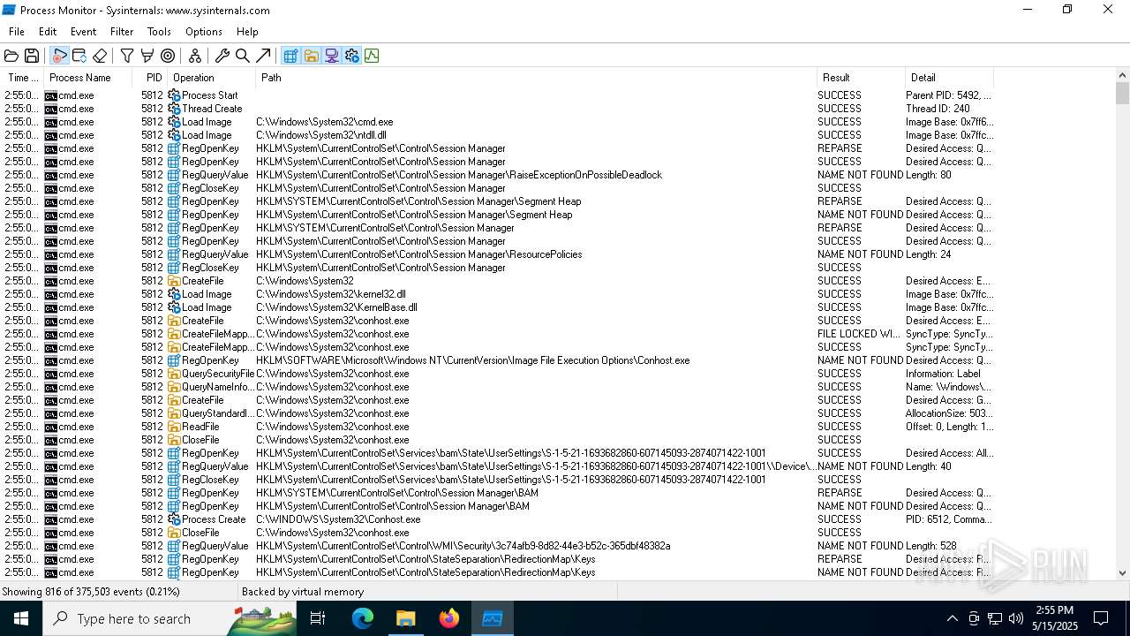This screenshot has width=1130, height=636.
Task: Click the Operation column header
Action: (211, 78)
